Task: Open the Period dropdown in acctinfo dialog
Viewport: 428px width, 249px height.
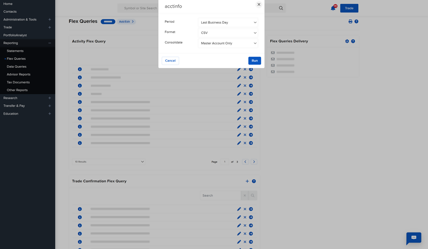Action: click(228, 22)
